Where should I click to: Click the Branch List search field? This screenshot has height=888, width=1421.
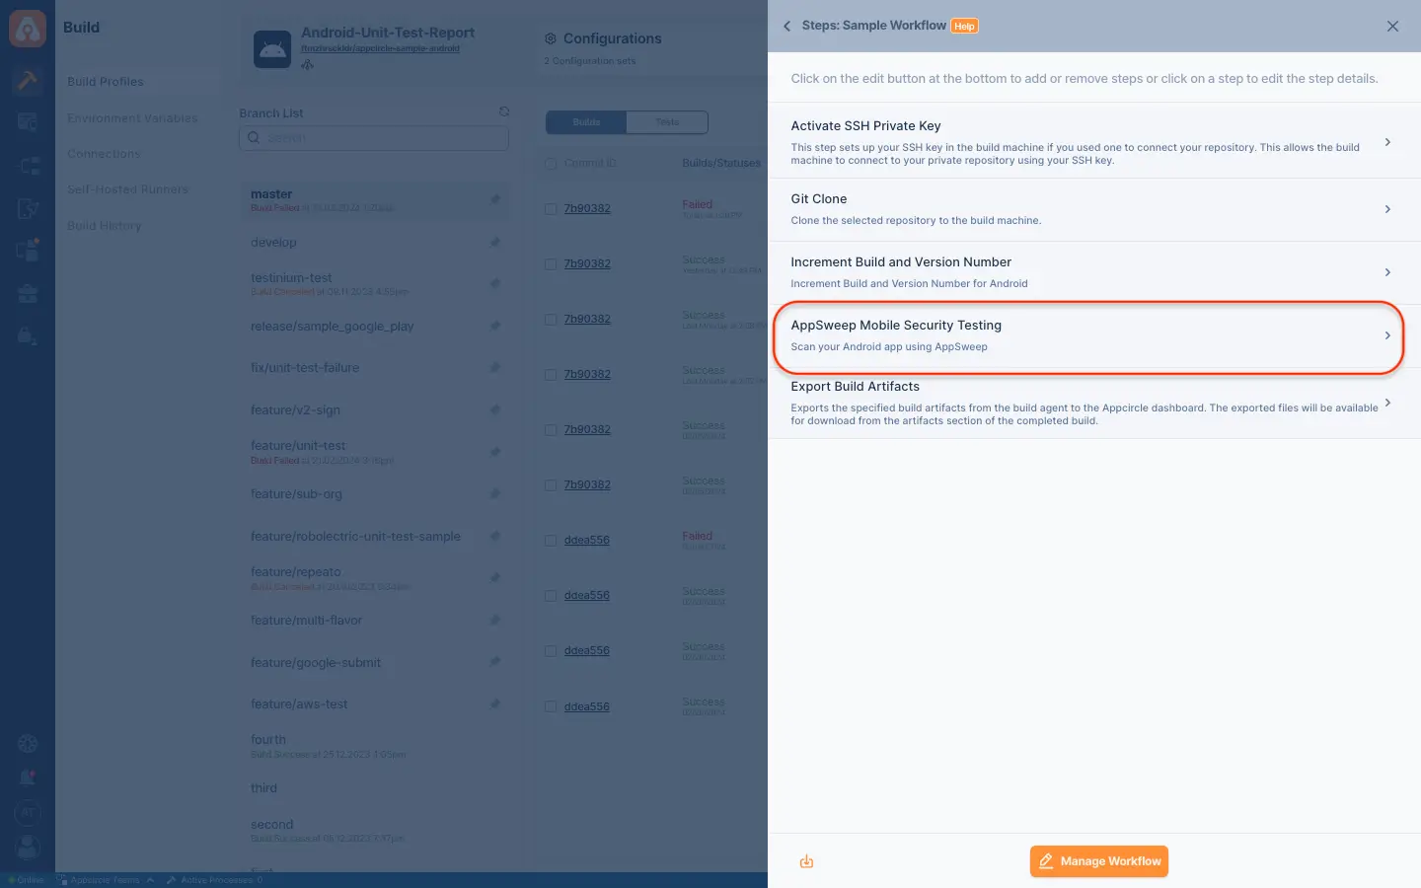374,138
